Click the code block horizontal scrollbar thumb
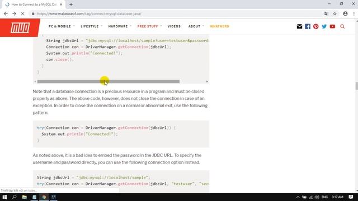 click(x=108, y=82)
